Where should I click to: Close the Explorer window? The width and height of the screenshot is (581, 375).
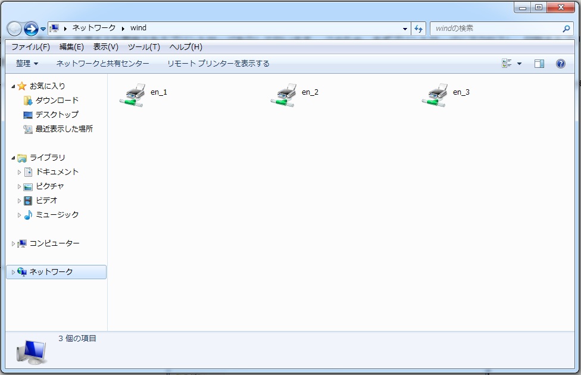tap(561, 7)
